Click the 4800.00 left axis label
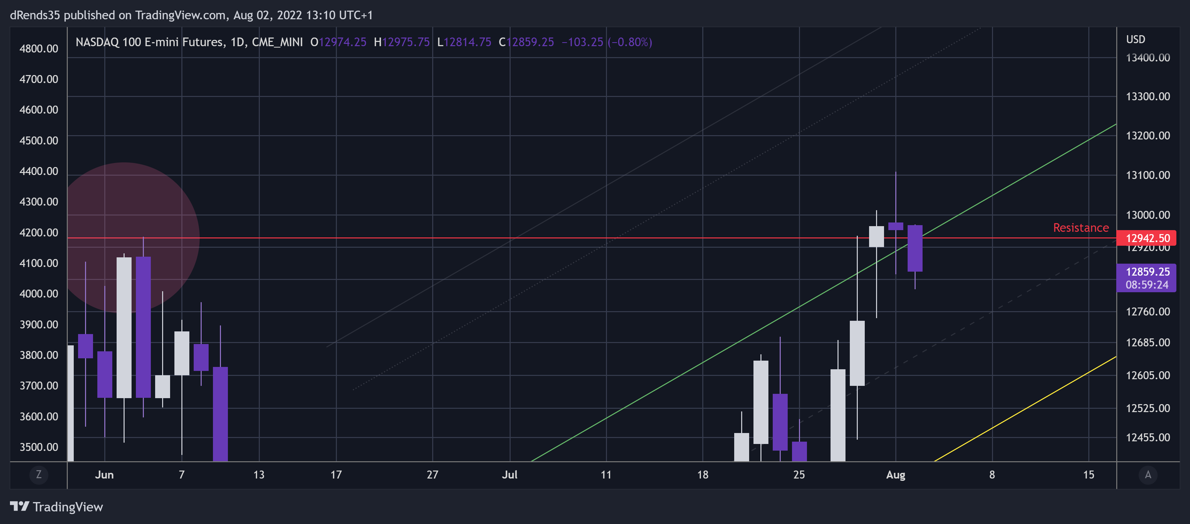 click(x=39, y=48)
